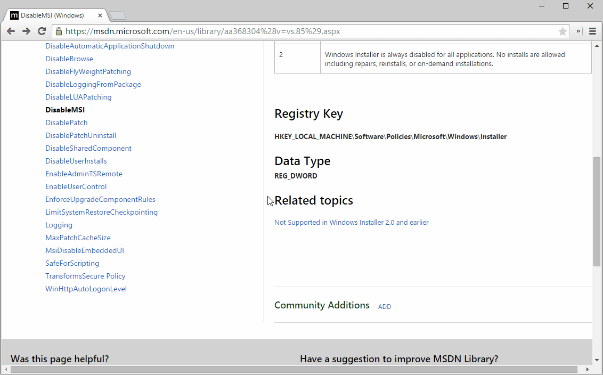Open the EnforceUpgradeComponentRules link
Viewport: 603px width, 375px height.
pyautogui.click(x=100, y=199)
